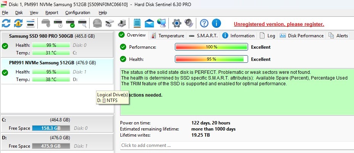Click green check icon beside Samsung 980 PRO
This screenshot has width=354, height=153.
[x=5, y=46]
